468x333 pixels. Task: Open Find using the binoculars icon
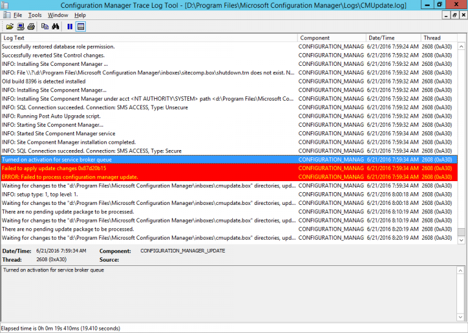pos(55,26)
